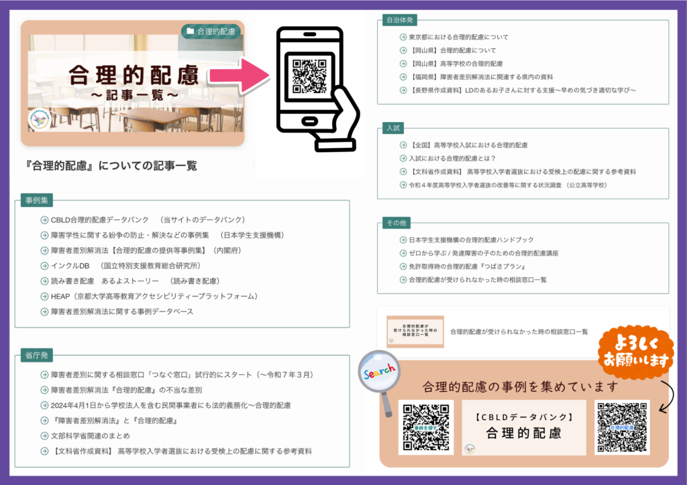Select the 入試 section label

pyautogui.click(x=393, y=127)
